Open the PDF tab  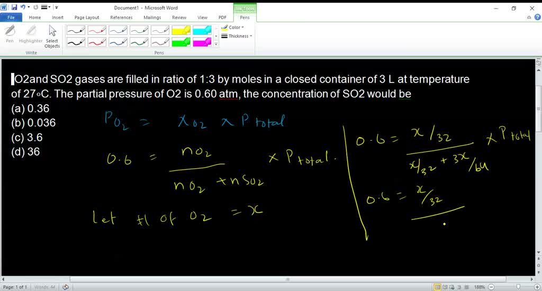(222, 17)
